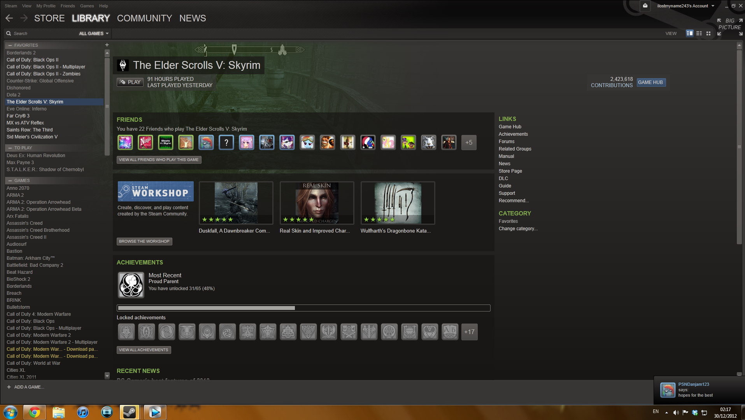Viewport: 745px width, 420px height.
Task: Open the Game Hub button
Action: [x=651, y=82]
